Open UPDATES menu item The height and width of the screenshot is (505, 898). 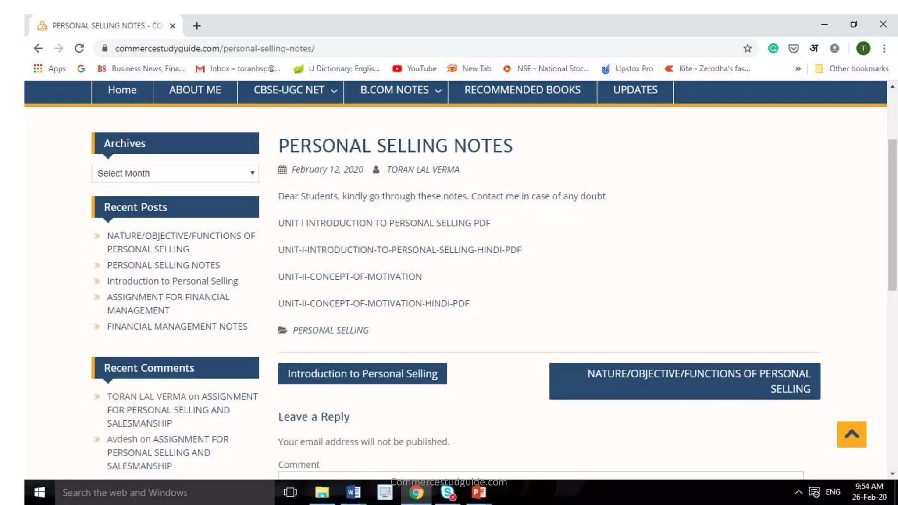pyautogui.click(x=635, y=90)
